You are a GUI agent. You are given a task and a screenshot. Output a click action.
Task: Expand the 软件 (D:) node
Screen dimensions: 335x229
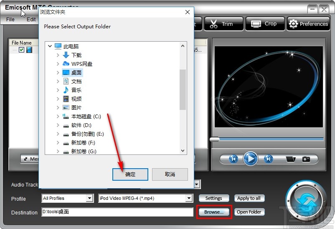(x=58, y=125)
